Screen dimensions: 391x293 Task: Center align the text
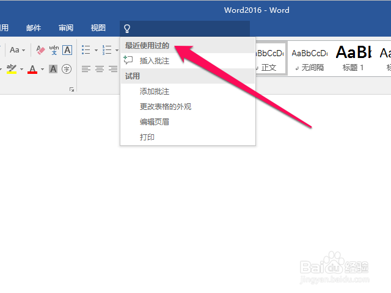(100, 69)
